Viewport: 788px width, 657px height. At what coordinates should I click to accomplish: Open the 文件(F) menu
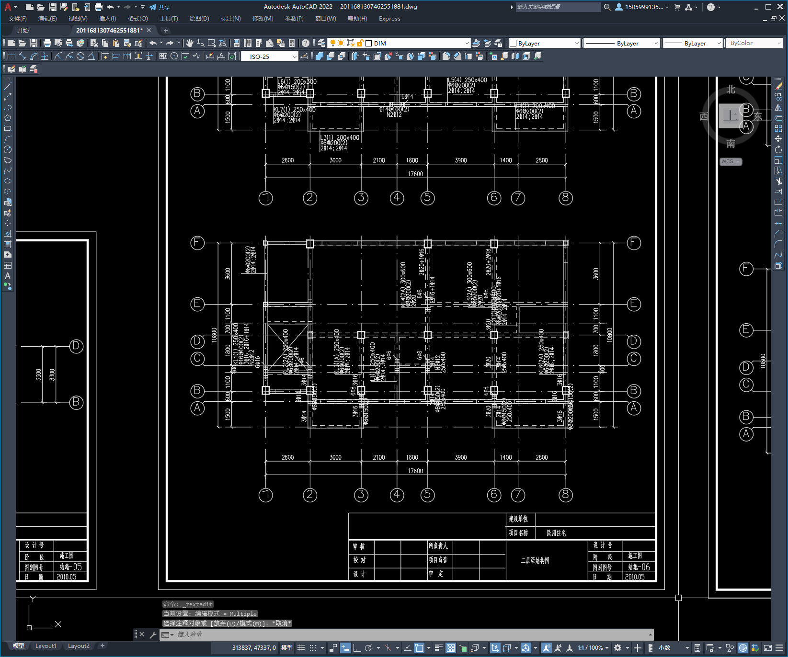click(x=18, y=19)
